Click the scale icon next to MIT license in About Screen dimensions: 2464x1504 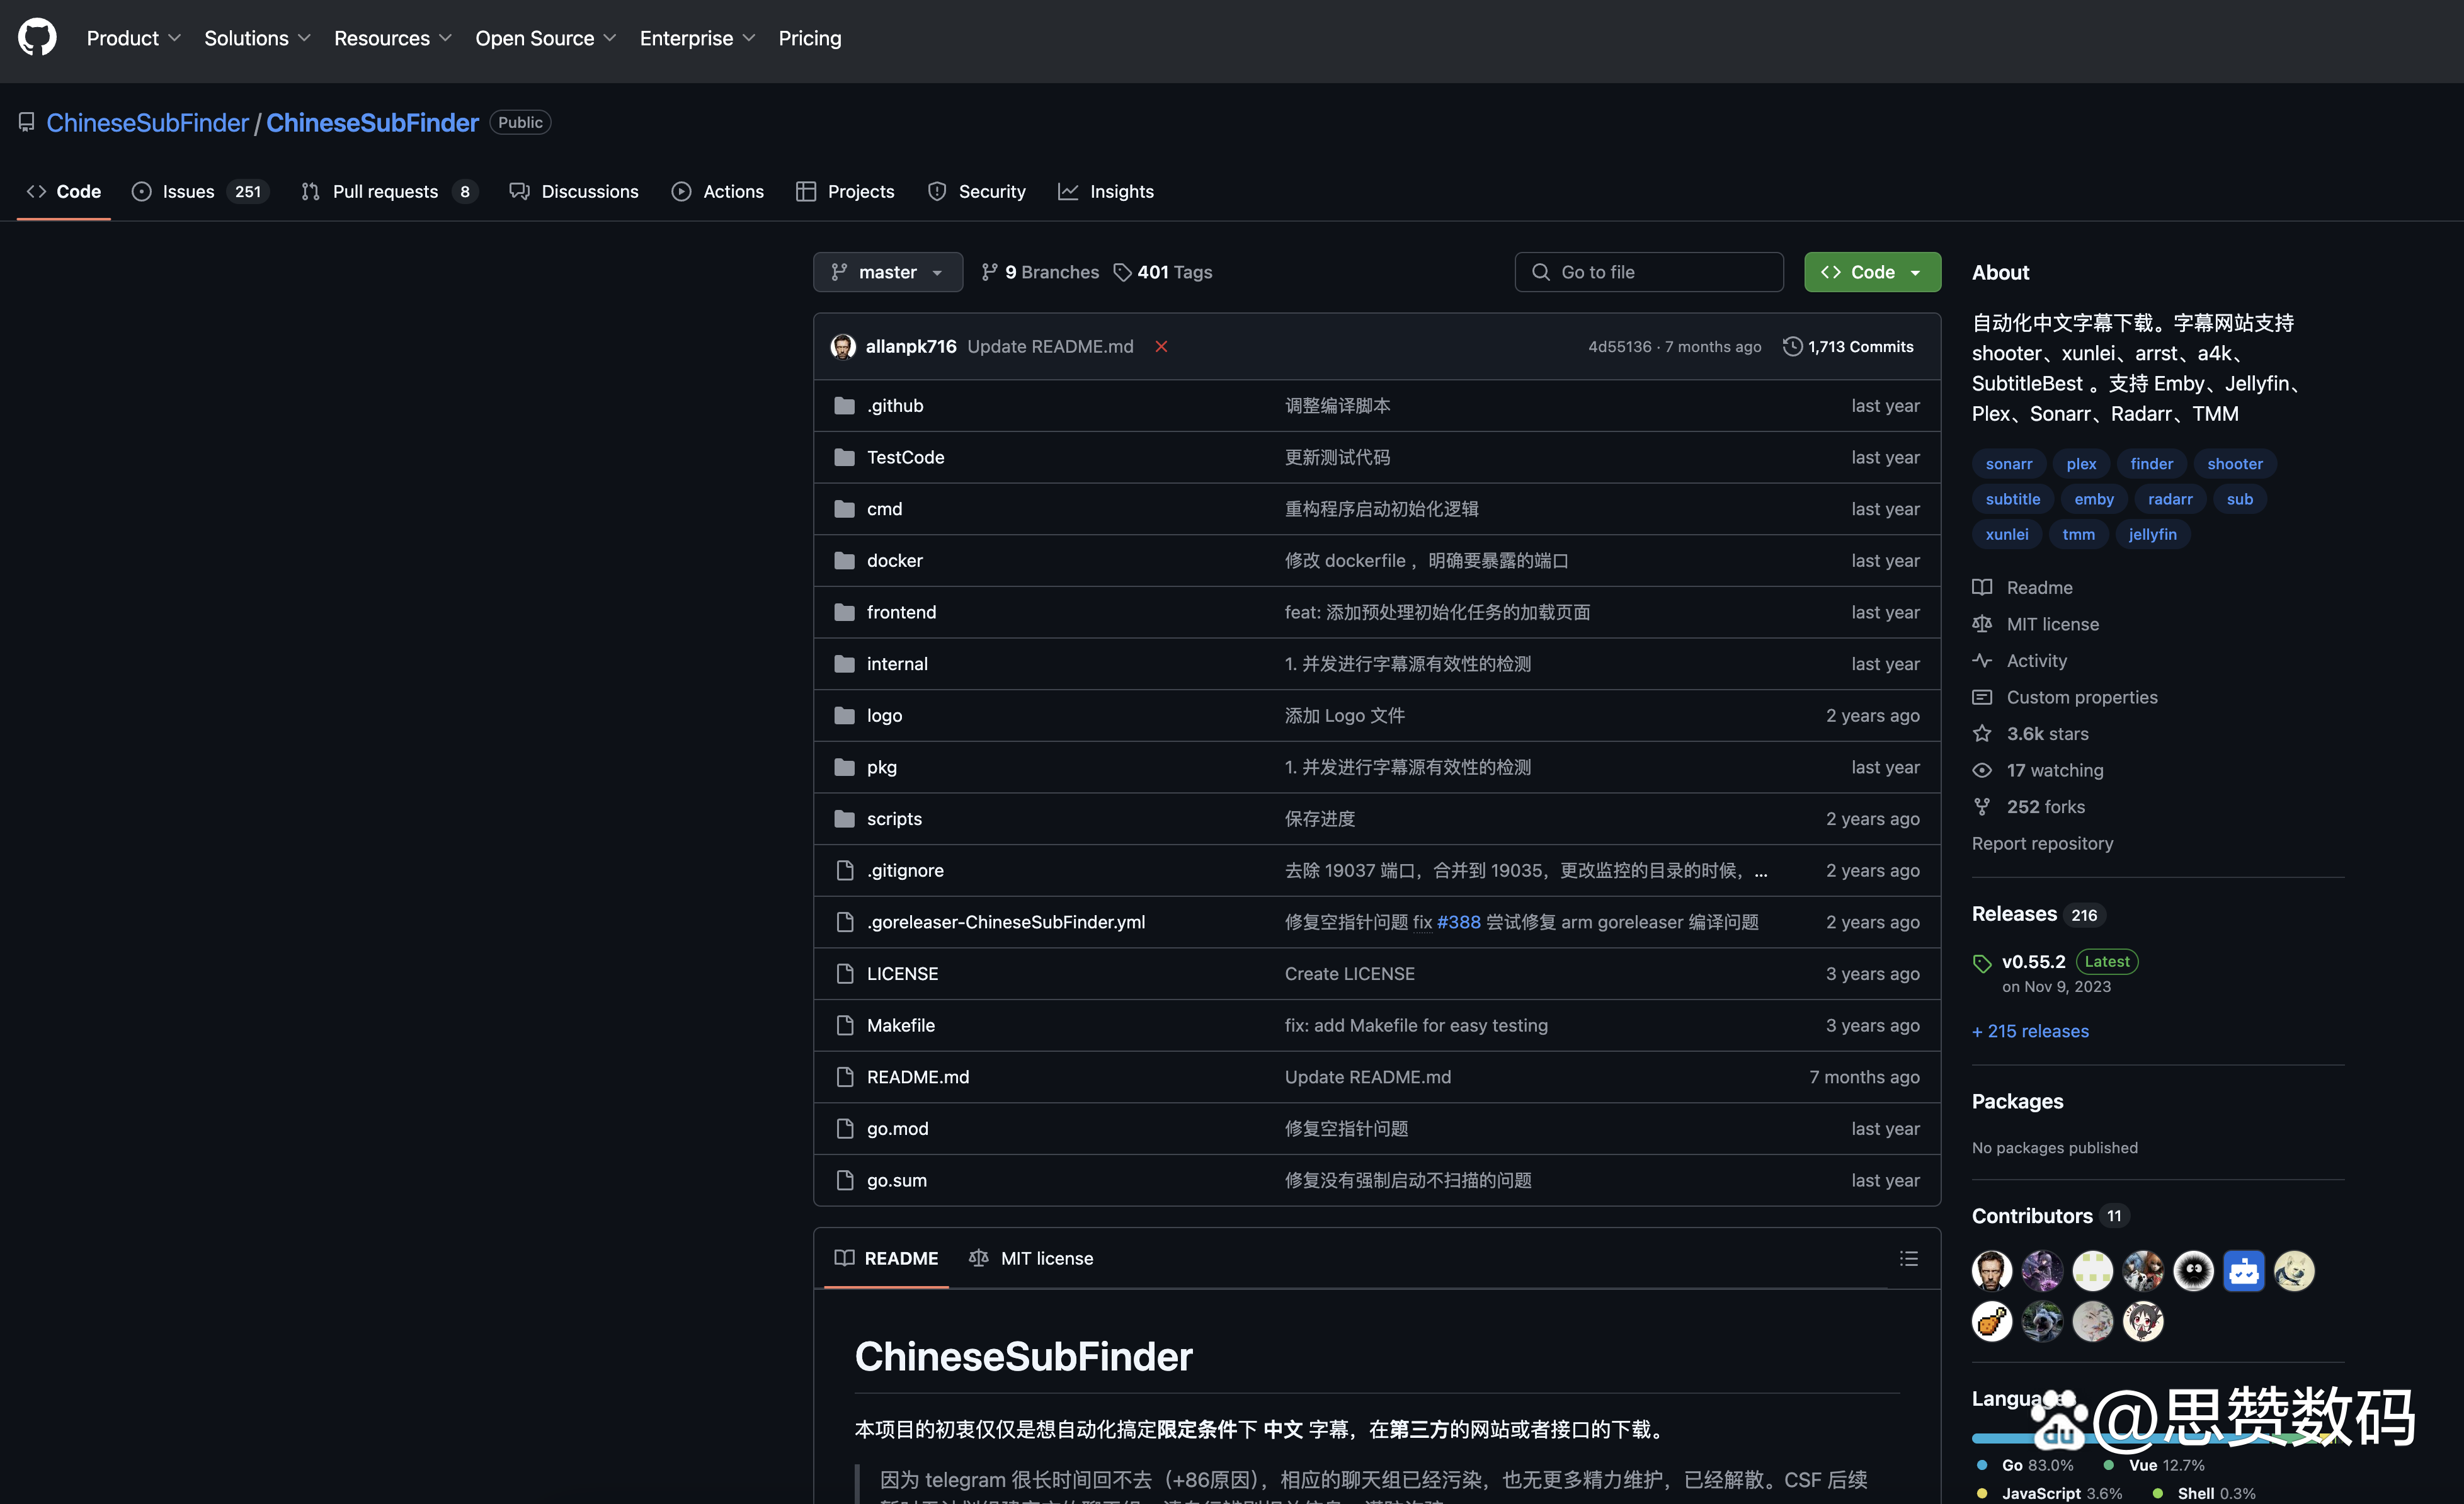1982,624
